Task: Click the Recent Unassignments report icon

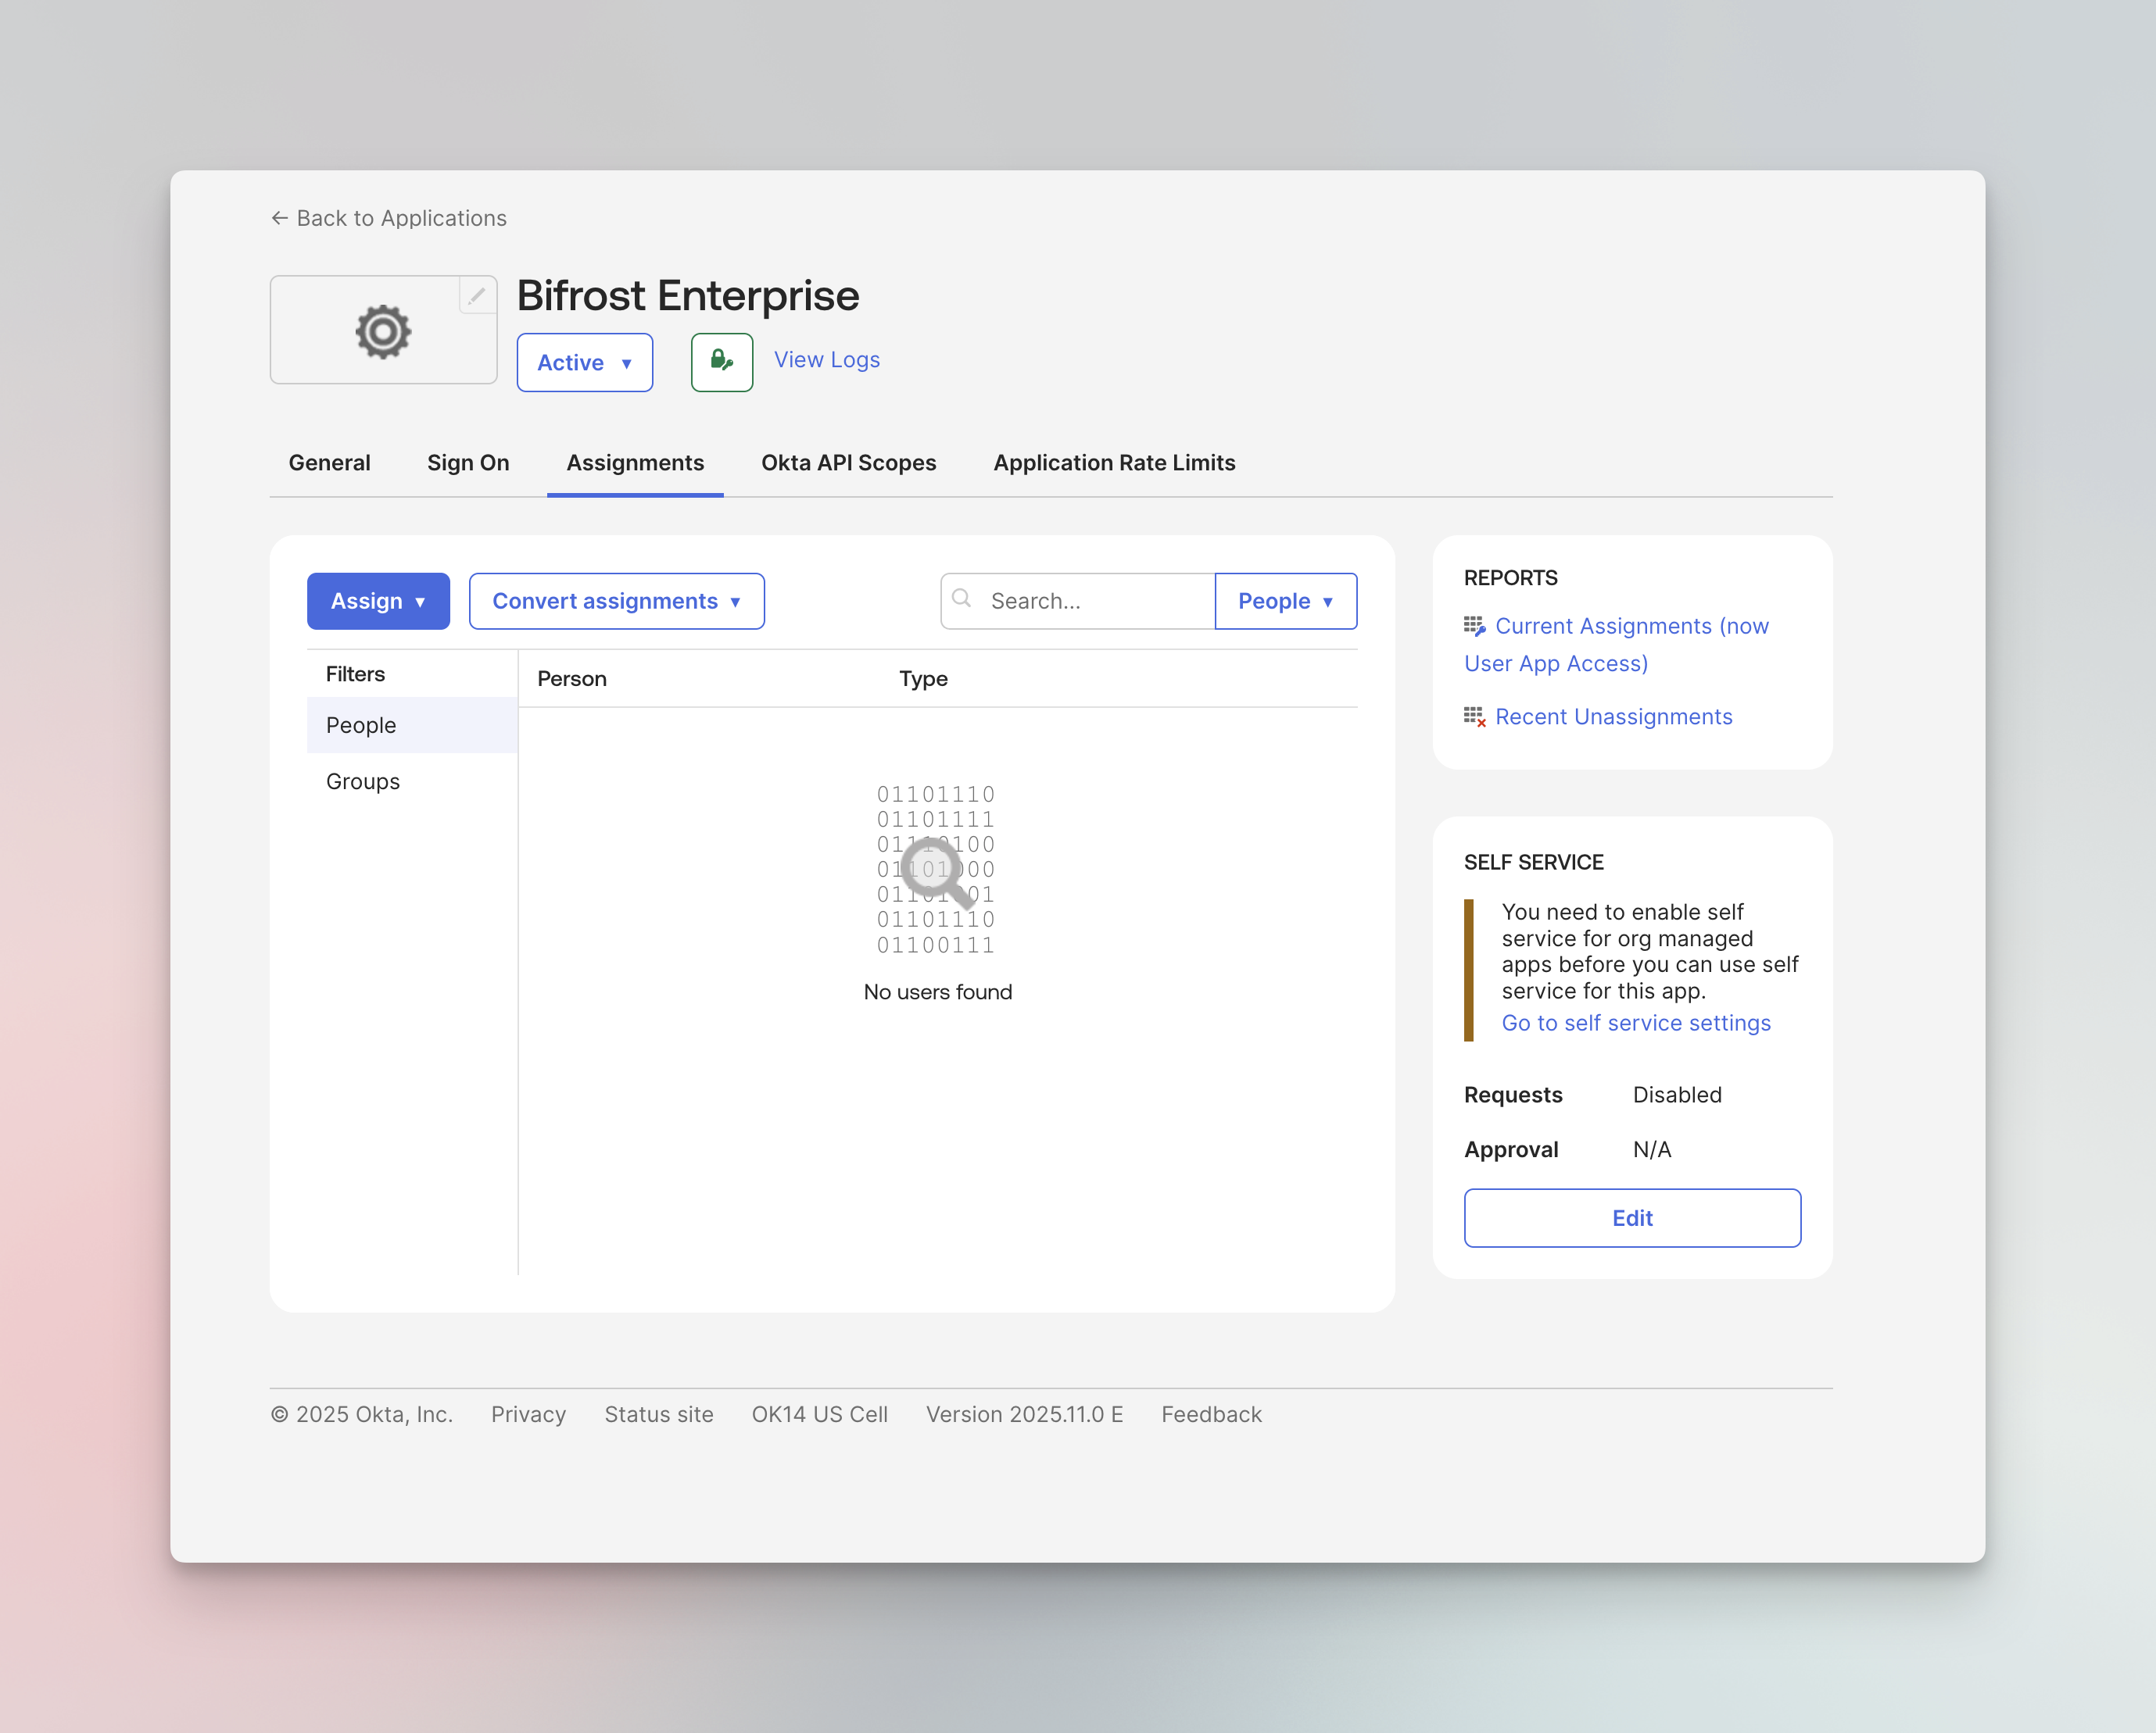Action: [1474, 716]
